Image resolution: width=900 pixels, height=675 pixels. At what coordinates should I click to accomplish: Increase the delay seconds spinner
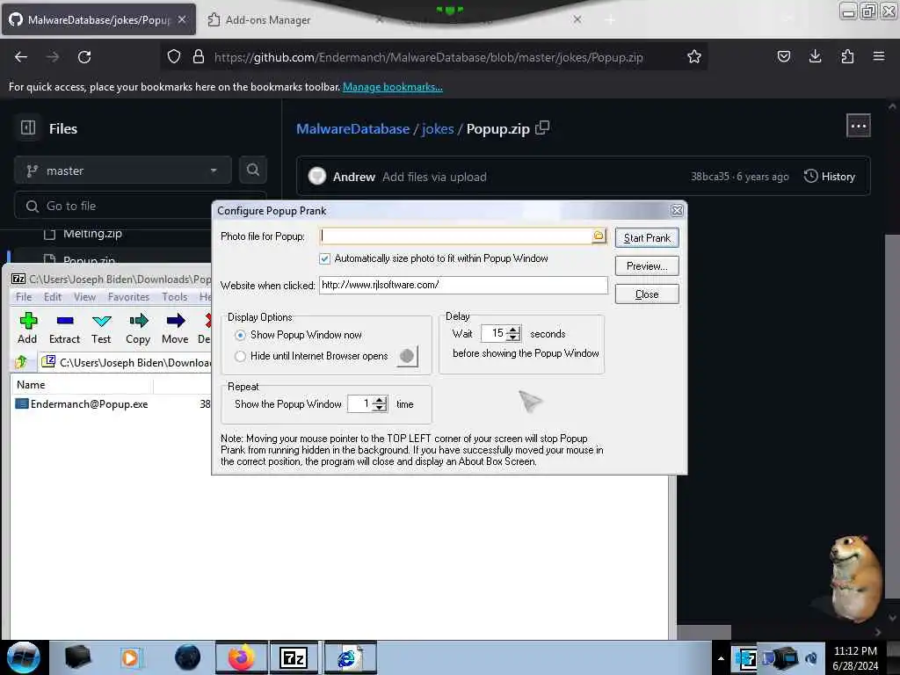click(514, 330)
